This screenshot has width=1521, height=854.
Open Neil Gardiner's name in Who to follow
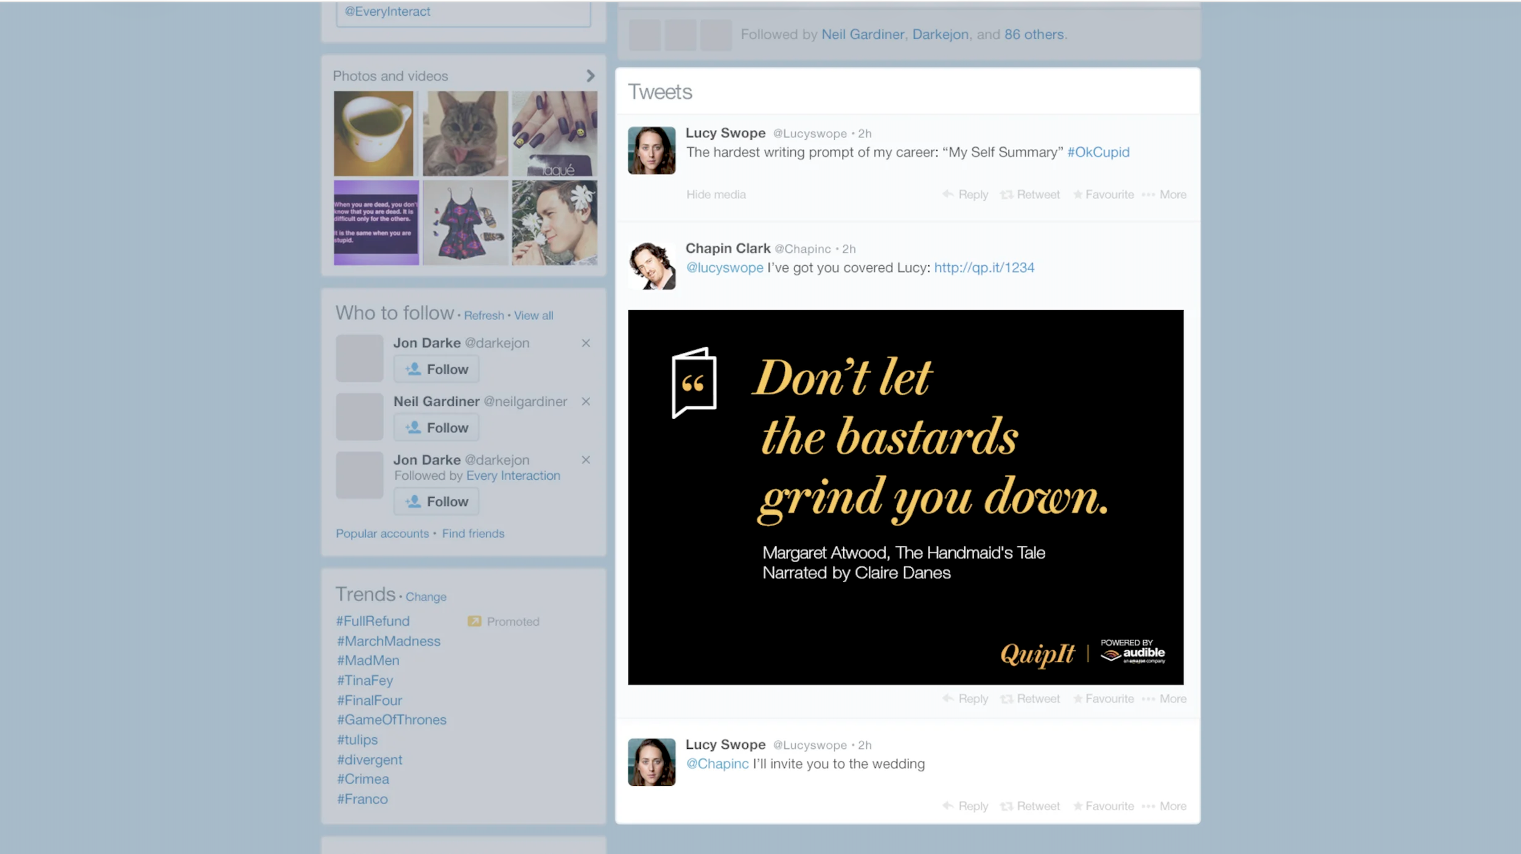point(436,401)
